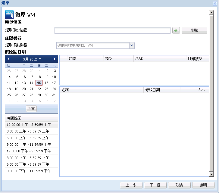Click the 上一步 previous button
219x193 pixels.
pos(131,185)
